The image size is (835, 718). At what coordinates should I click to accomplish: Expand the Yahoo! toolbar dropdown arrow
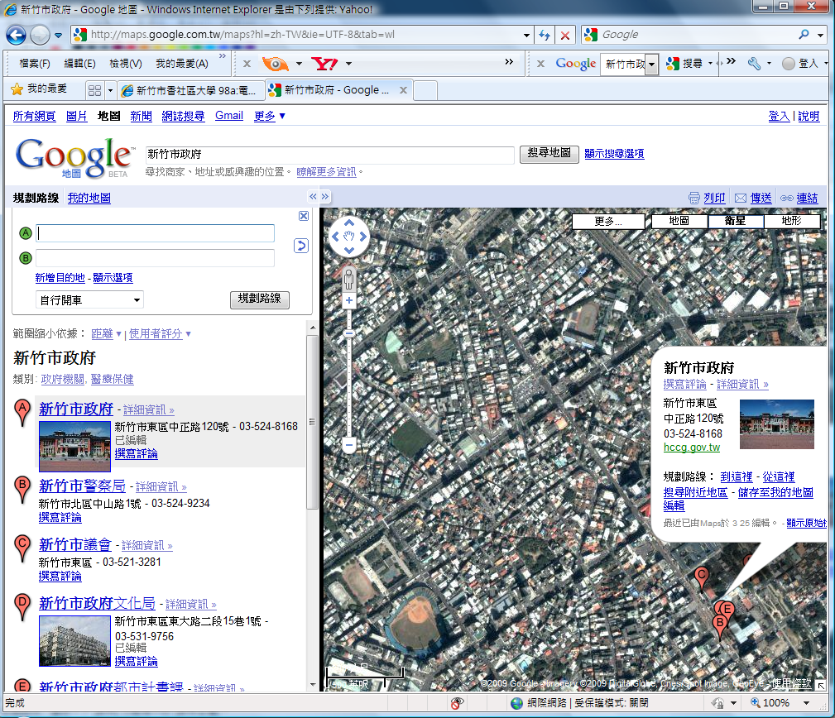point(348,64)
